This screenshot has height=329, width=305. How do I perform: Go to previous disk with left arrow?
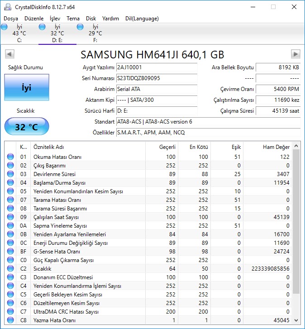(x=10, y=54)
